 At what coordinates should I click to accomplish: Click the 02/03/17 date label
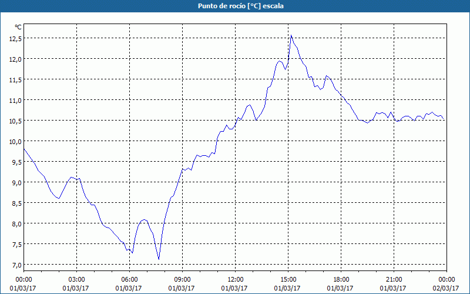446,288
